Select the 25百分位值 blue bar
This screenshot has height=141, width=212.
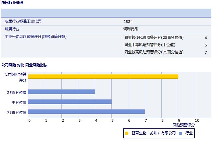62,92
